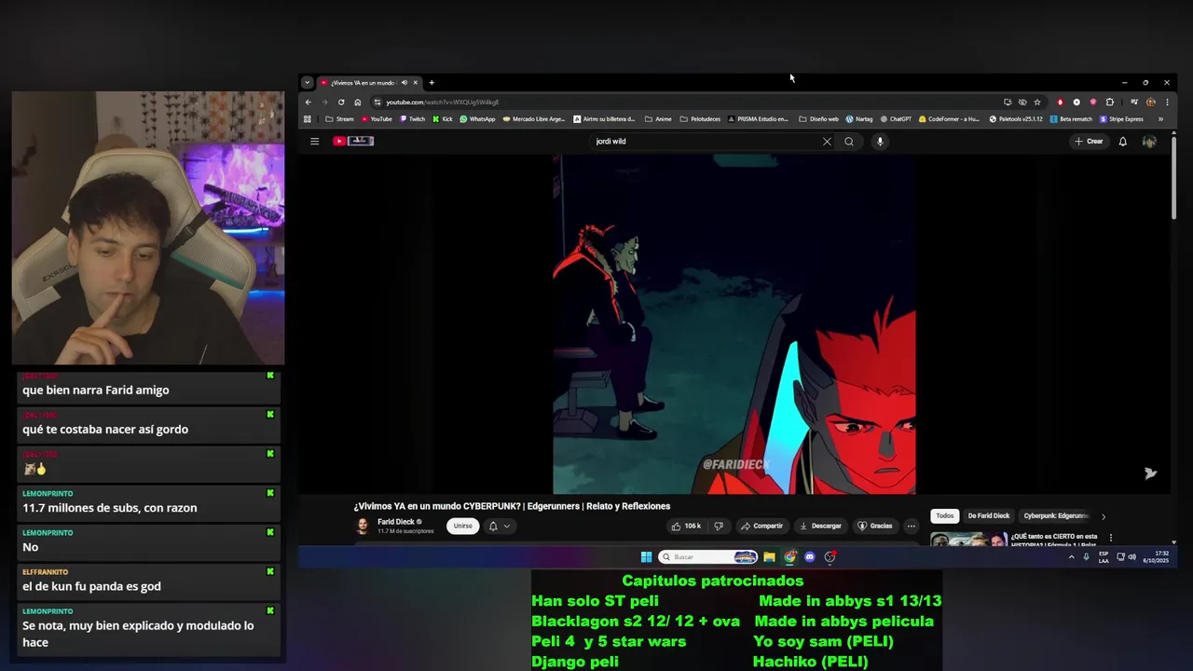Image resolution: width=1193 pixels, height=671 pixels.
Task: Open YouTube notifications bell in header
Action: (x=1123, y=142)
